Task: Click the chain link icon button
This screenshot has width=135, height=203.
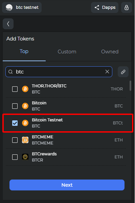Action: click(x=123, y=72)
